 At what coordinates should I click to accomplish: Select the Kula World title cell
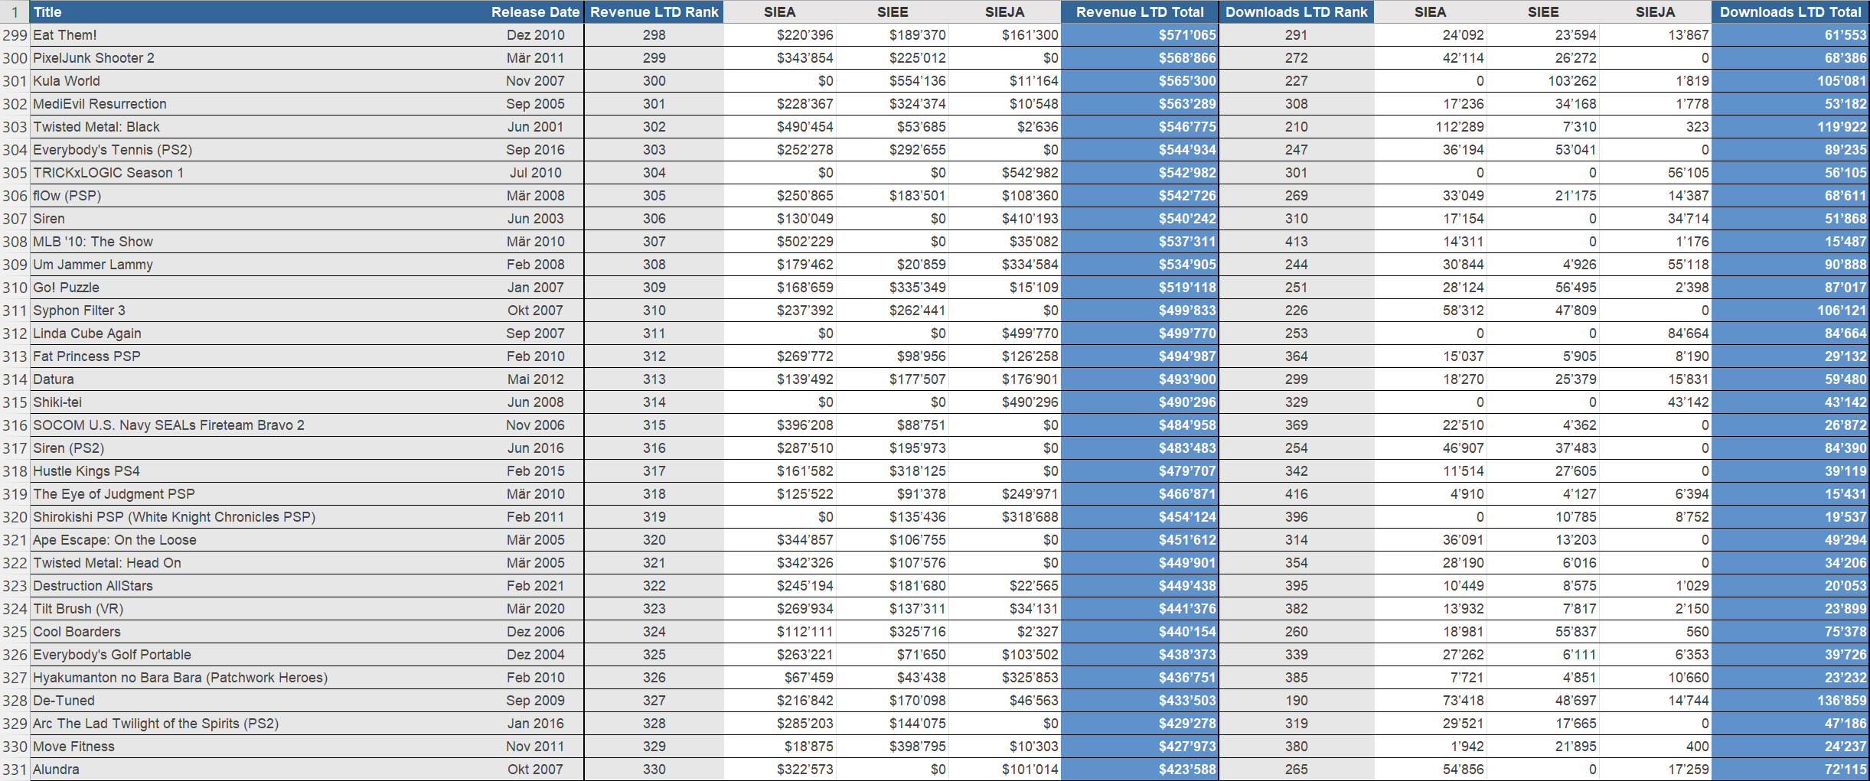tap(67, 81)
